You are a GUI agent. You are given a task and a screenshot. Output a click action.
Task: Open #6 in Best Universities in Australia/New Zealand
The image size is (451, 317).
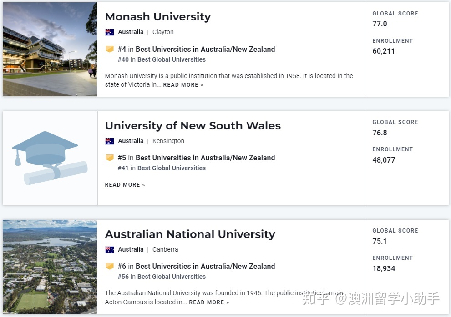[x=196, y=266]
